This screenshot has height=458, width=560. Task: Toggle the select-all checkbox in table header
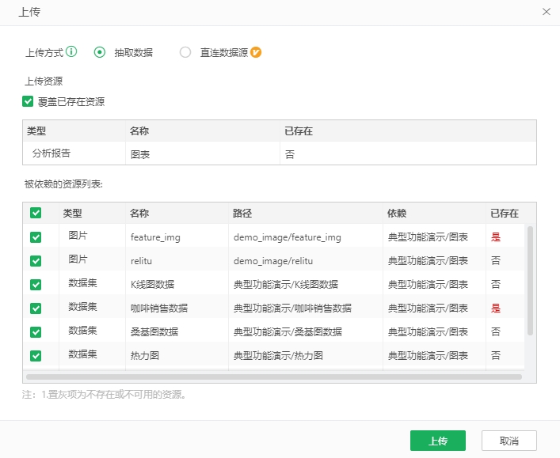[36, 213]
